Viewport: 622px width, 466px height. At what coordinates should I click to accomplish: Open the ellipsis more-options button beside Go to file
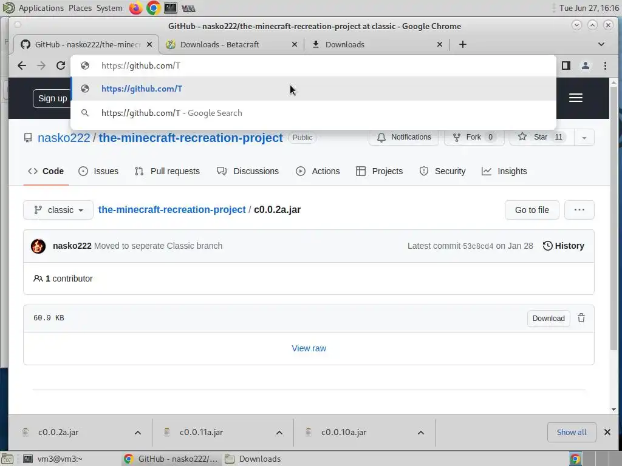coord(579,210)
